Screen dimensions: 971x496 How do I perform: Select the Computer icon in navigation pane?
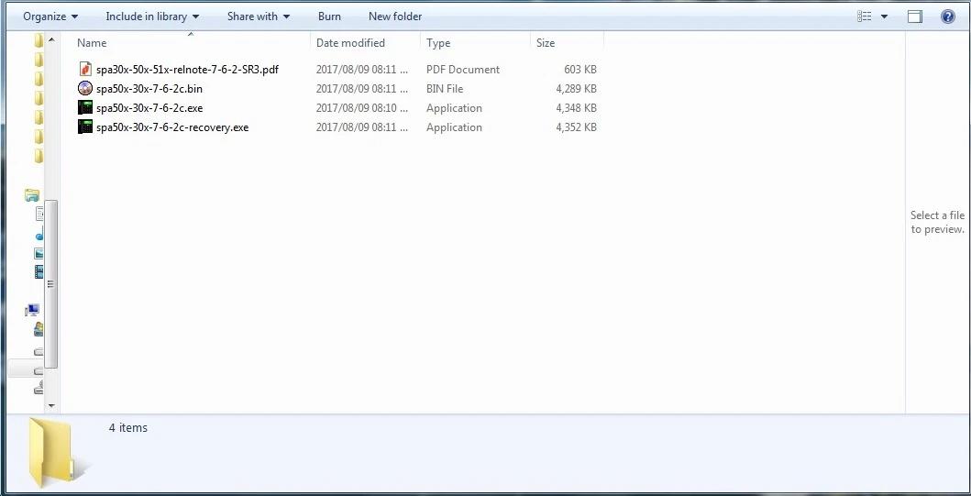[32, 310]
